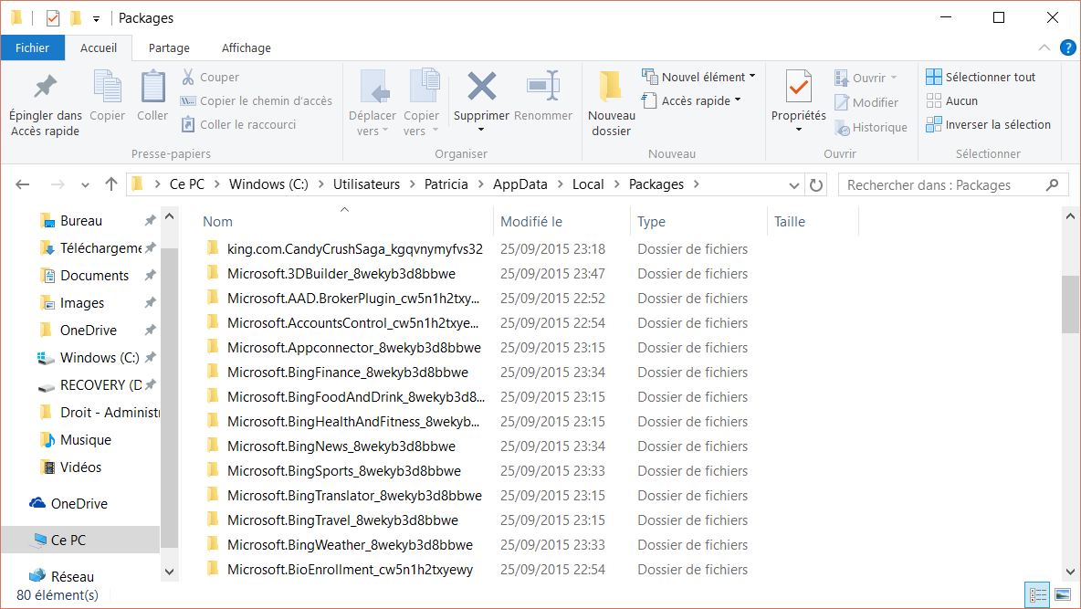Click the Utilisateurs breadcrumb
The height and width of the screenshot is (609, 1081).
tap(366, 184)
